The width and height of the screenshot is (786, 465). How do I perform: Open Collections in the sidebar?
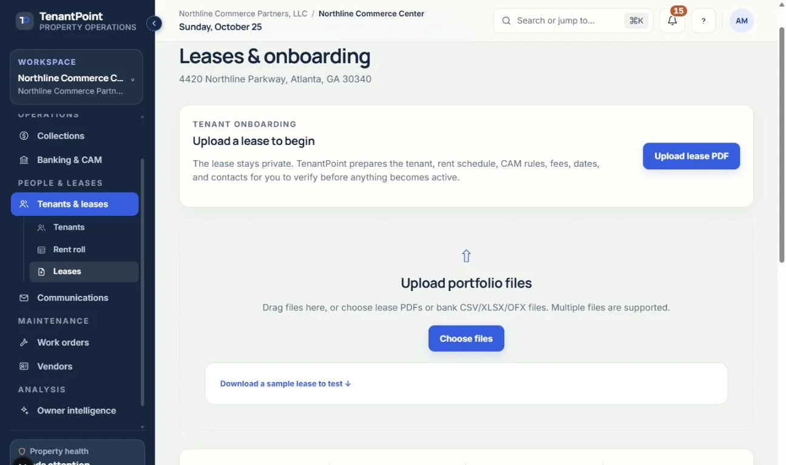coord(75,136)
